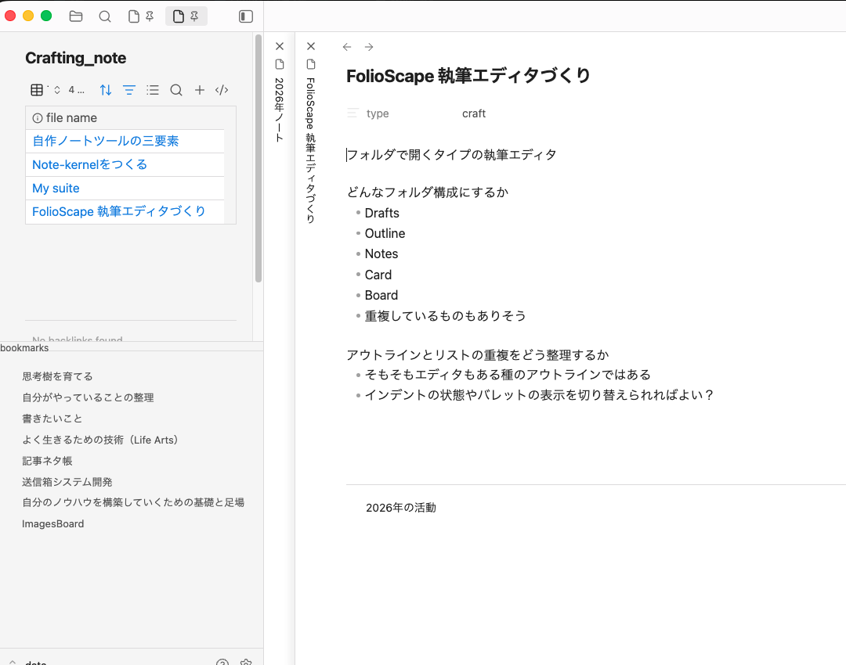
Task: Click the left panel vertical scrollbar
Action: pos(258,159)
